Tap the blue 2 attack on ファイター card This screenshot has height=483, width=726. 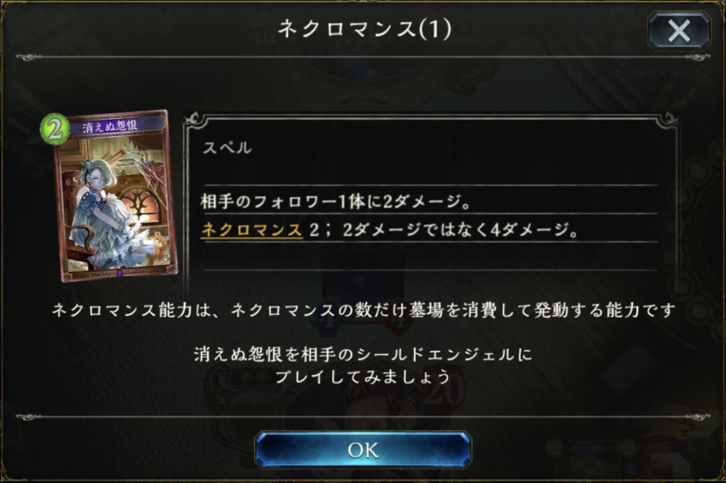tap(630, 469)
